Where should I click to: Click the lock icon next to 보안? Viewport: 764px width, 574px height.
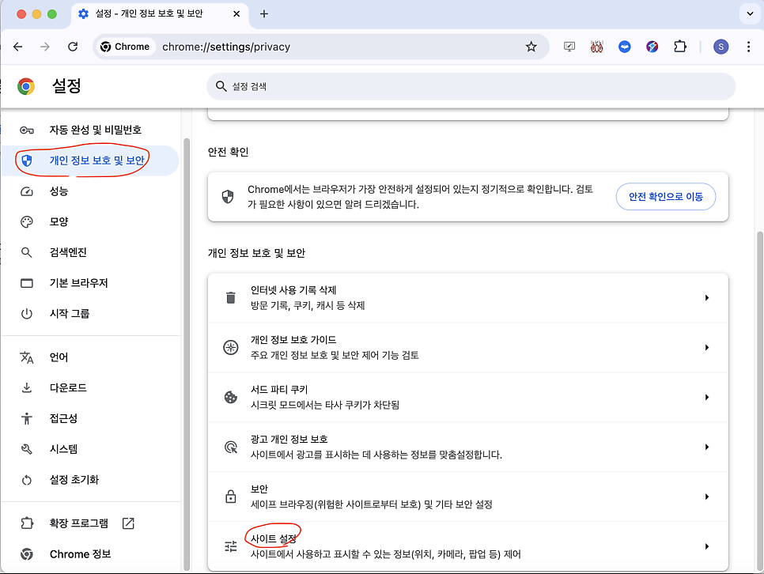[x=231, y=497]
